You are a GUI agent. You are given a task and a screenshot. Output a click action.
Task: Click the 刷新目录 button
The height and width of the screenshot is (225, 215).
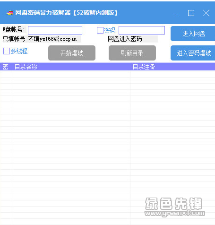(132, 53)
